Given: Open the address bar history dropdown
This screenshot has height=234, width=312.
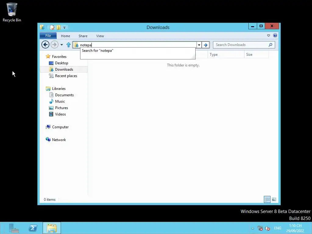Looking at the screenshot, I should click(x=199, y=45).
